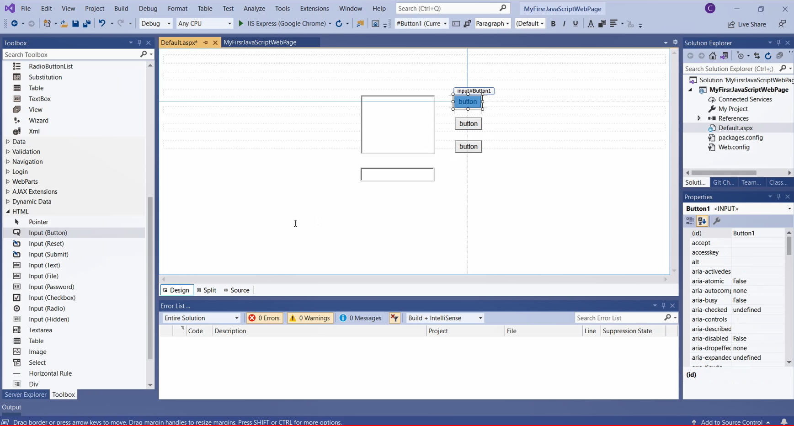Toggle the Errors filter in Error List
This screenshot has height=426, width=794.
coord(264,318)
